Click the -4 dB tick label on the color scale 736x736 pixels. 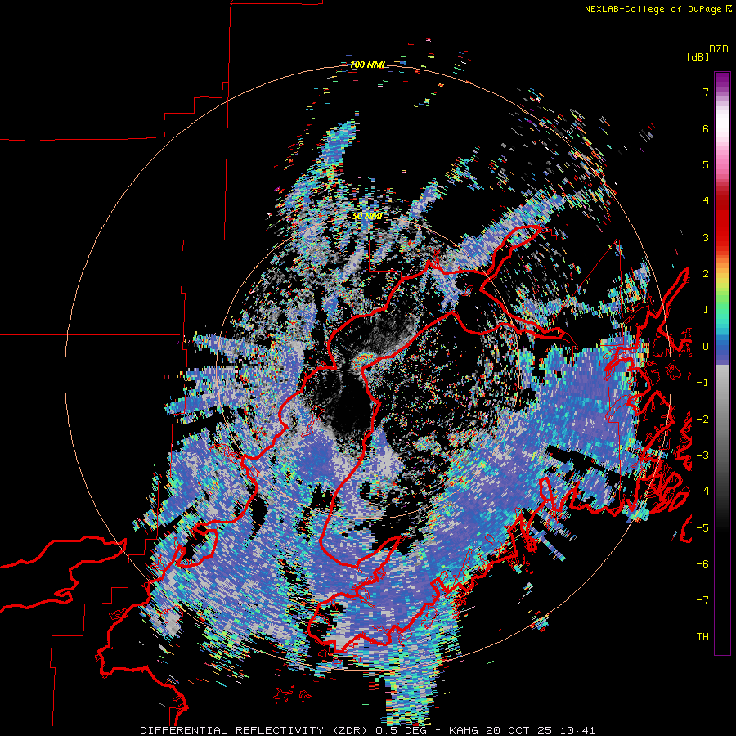[702, 491]
